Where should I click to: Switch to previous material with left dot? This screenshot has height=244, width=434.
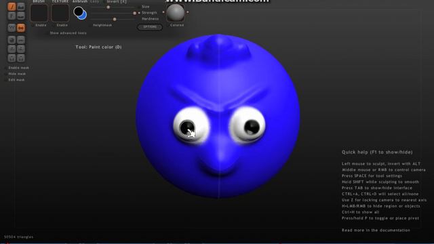(x=163, y=12)
